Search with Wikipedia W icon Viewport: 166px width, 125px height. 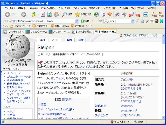pyautogui.click(x=152, y=21)
